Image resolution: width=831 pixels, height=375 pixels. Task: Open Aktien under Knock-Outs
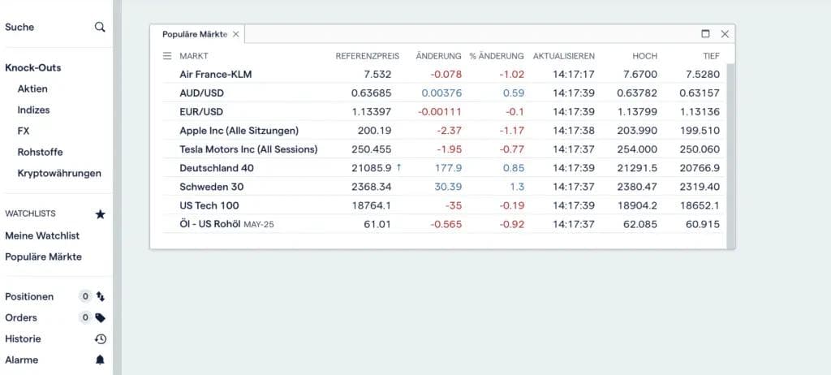point(32,88)
